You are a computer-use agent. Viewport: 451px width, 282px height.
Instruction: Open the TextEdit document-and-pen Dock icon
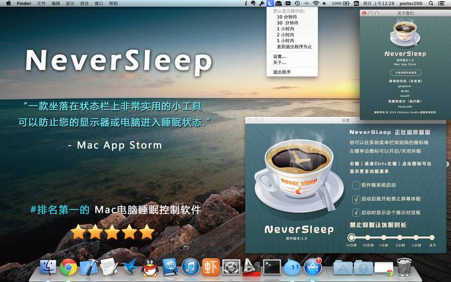[109, 267]
